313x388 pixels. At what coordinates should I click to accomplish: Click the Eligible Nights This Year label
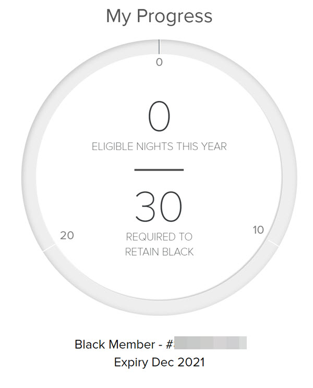[x=159, y=146]
